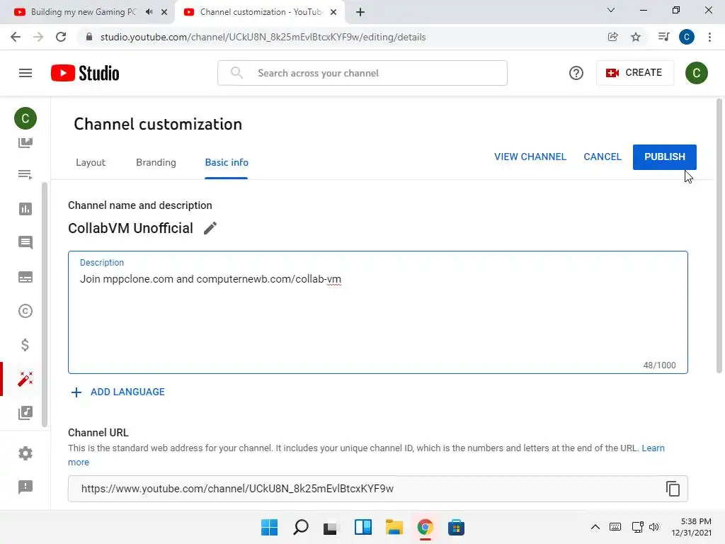Select the Channel customization browser tab
725x544 pixels.
tap(259, 12)
